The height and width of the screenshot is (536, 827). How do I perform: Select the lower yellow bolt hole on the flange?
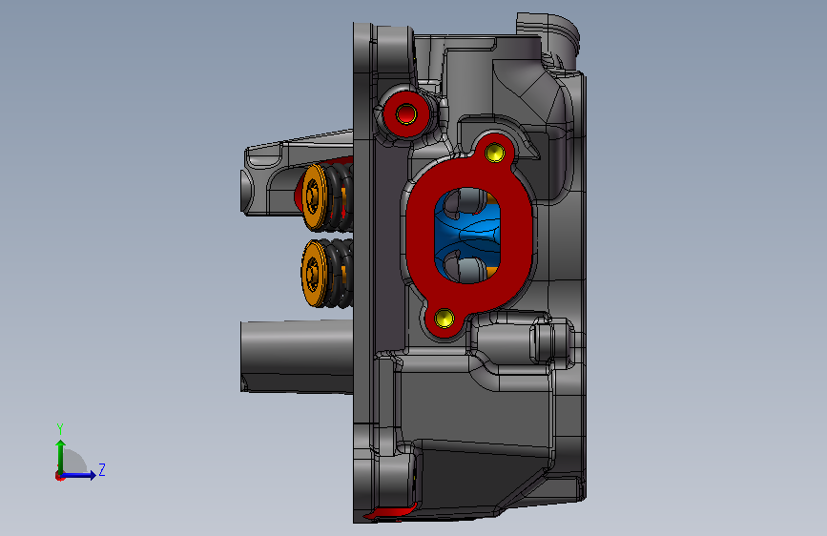445,319
